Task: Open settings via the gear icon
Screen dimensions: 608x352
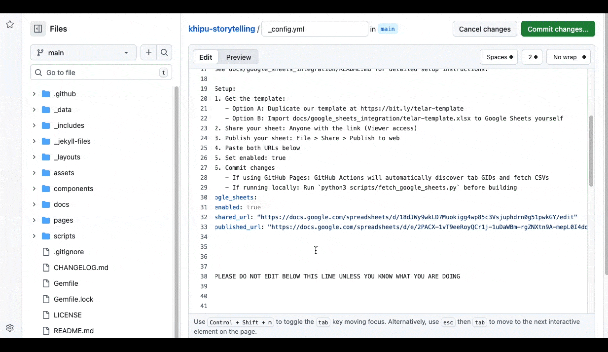Action: click(10, 327)
